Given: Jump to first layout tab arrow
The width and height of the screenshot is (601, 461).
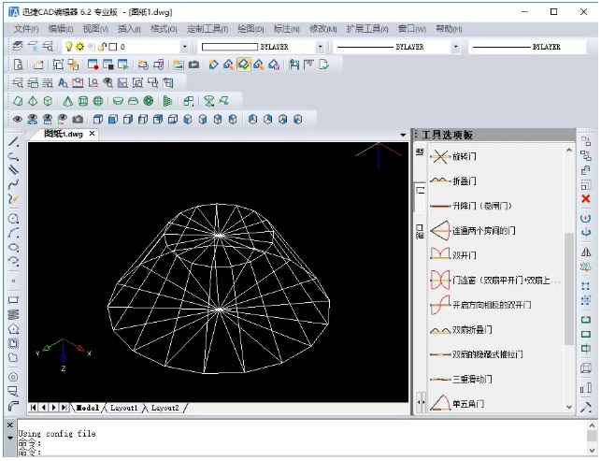Looking at the screenshot, I should [34, 408].
